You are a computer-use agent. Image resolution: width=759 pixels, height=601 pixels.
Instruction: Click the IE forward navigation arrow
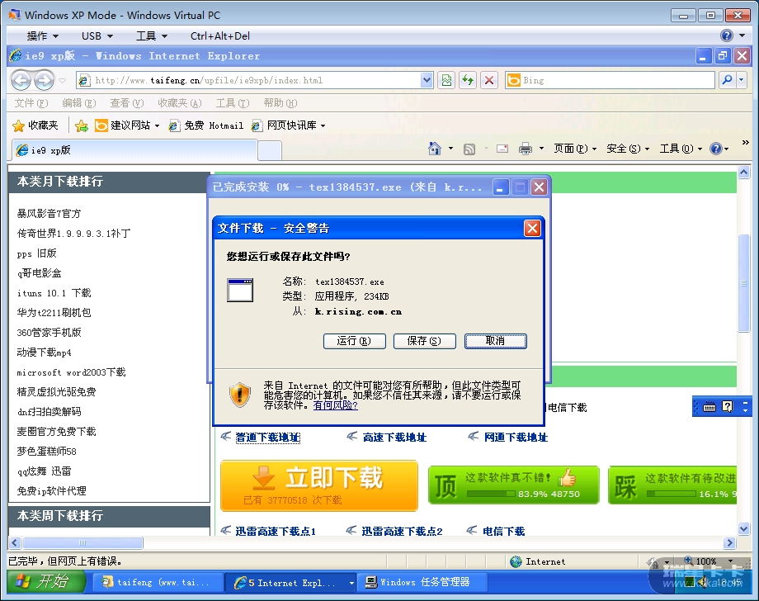44,80
